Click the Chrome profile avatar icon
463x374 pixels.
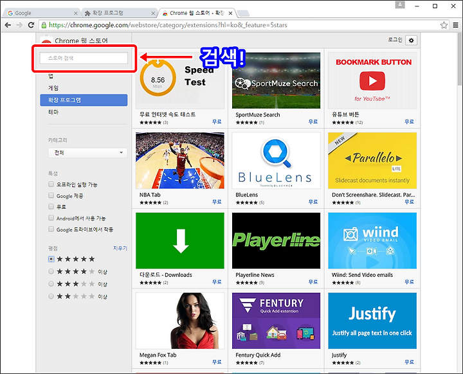coord(400,5)
